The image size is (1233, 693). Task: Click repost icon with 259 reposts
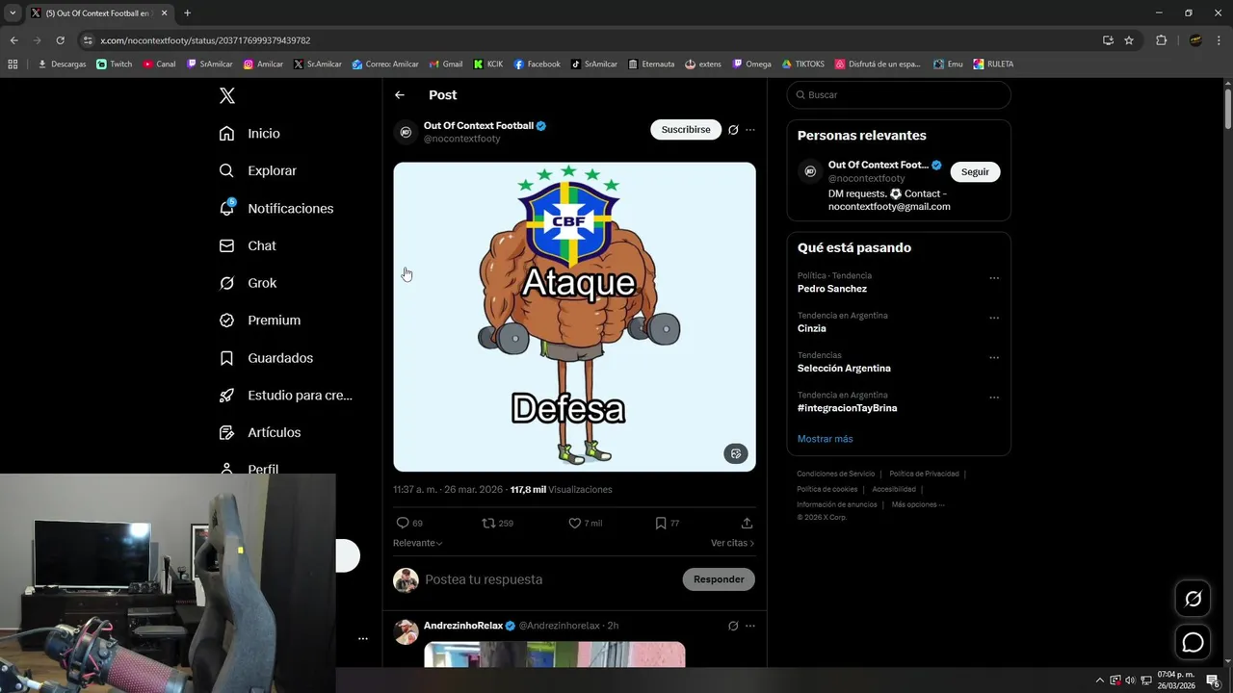coord(488,524)
